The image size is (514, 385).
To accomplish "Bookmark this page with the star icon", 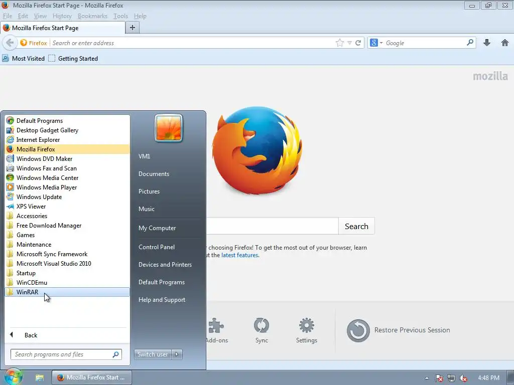I will (x=340, y=43).
